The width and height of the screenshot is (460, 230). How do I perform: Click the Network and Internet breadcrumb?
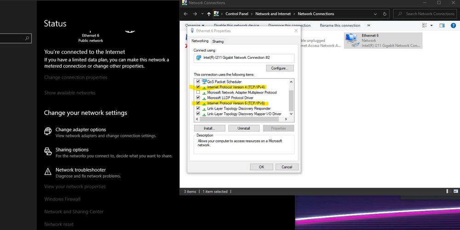(273, 14)
